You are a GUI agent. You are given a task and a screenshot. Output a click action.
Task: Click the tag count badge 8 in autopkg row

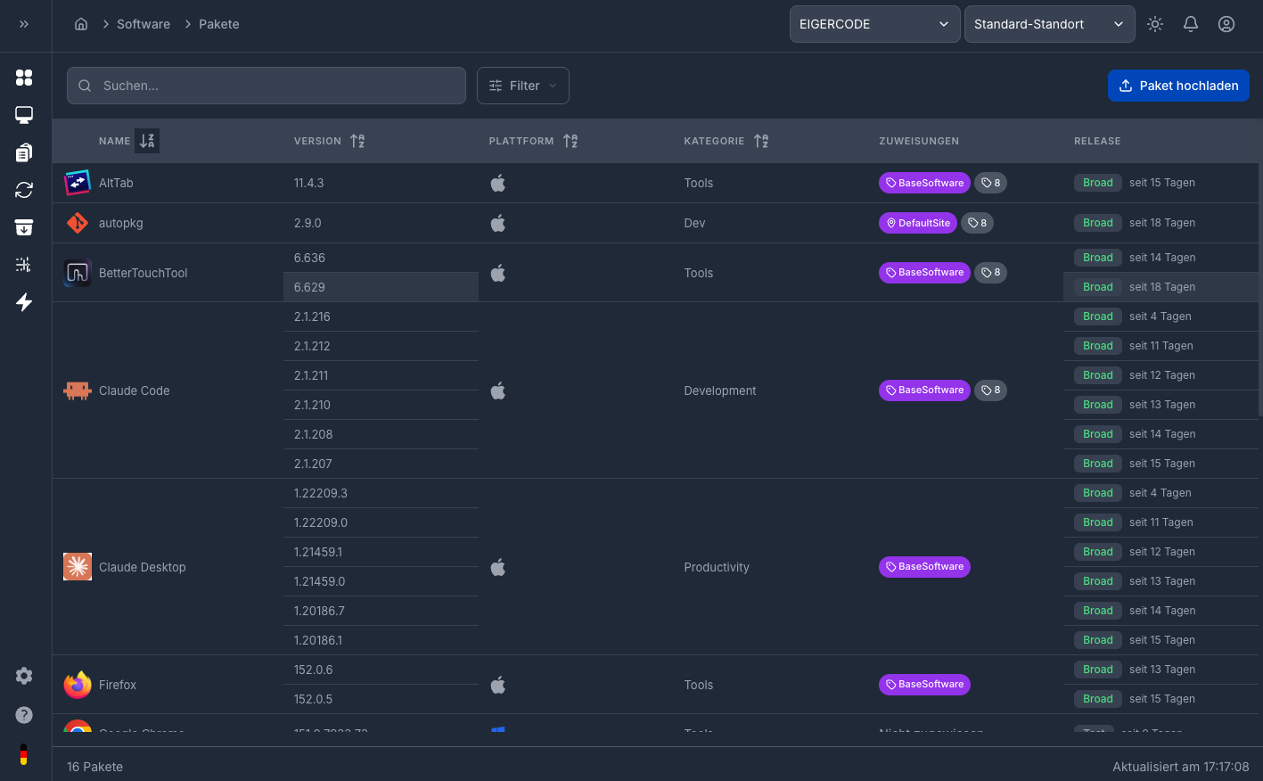coord(977,223)
